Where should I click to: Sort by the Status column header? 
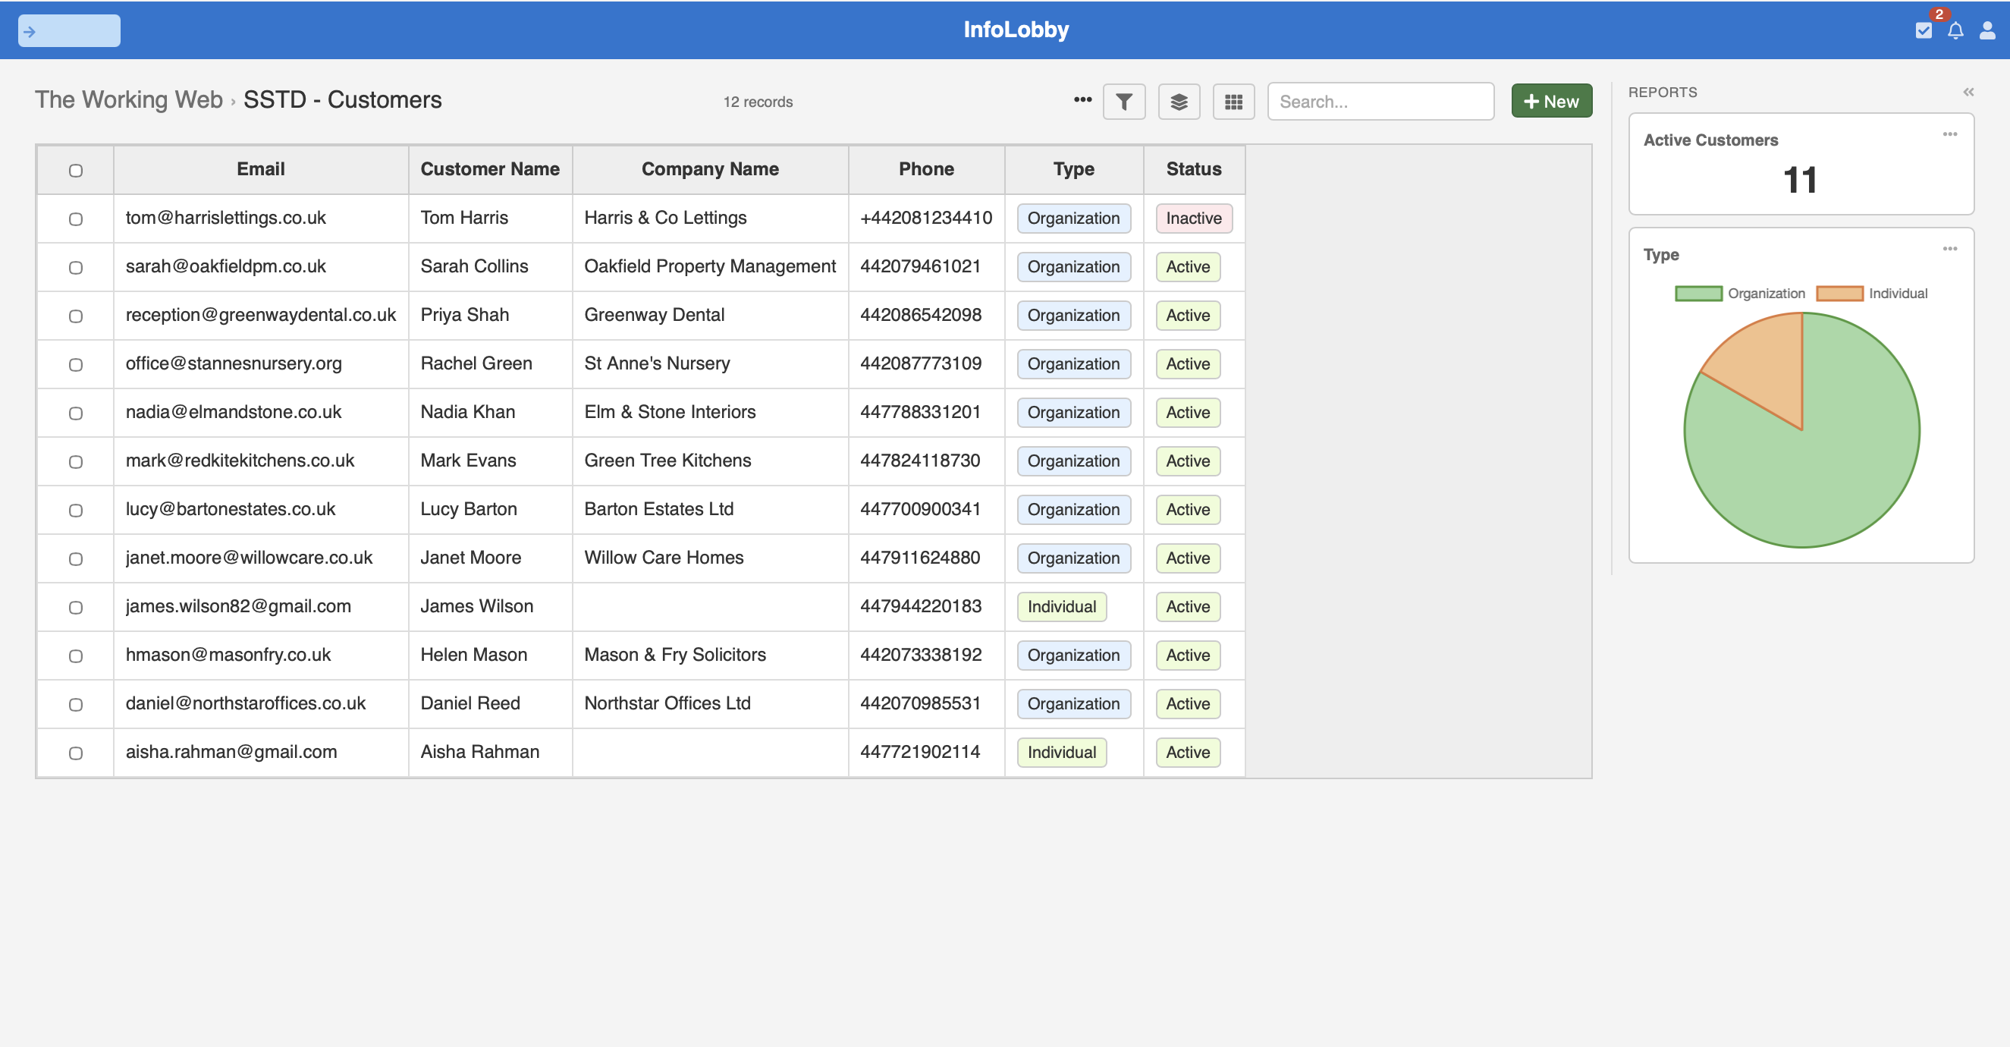[x=1193, y=169]
